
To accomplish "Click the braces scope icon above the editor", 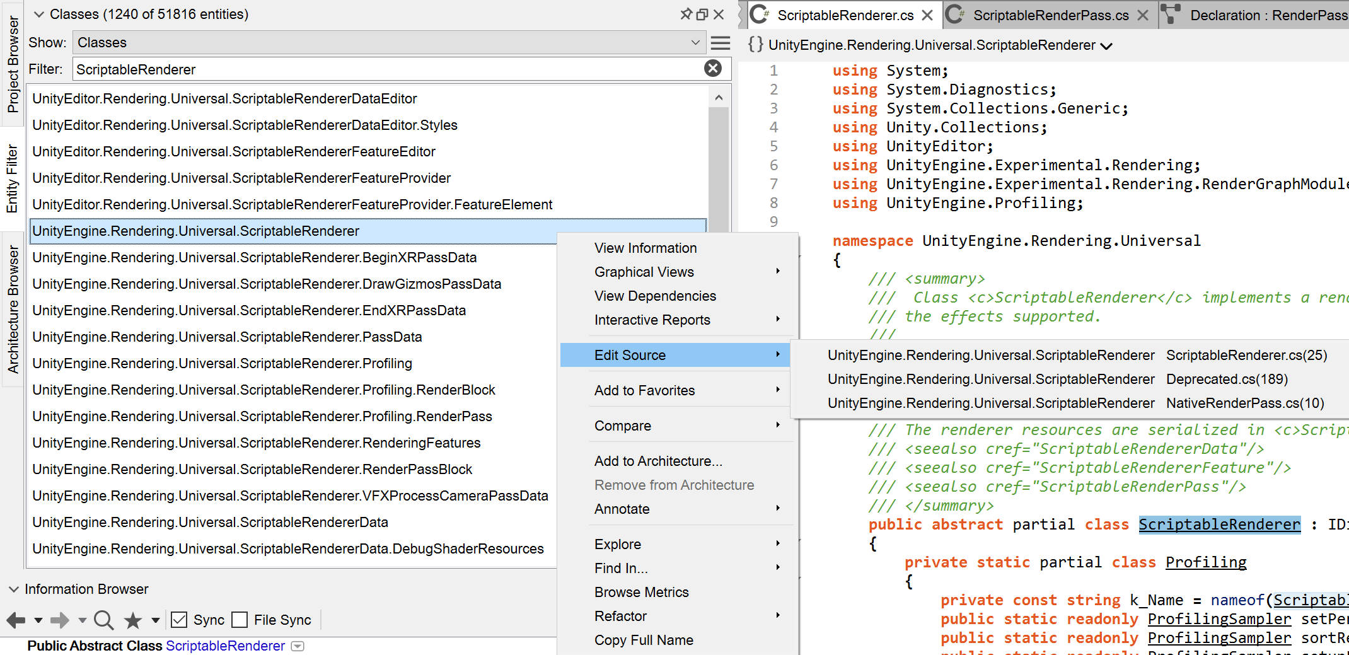I will coord(755,44).
